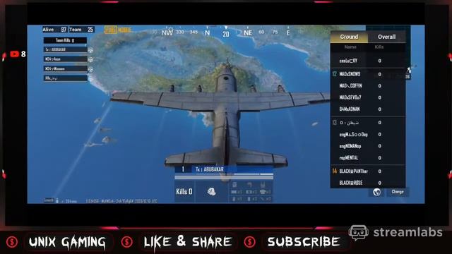
Task: Select teammate Tx | ABUBAKAR in team list
Action: [x=66, y=49]
